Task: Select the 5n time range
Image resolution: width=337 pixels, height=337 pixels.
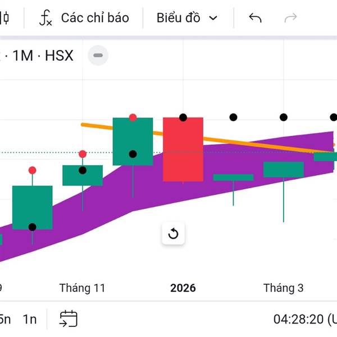Action: (4, 319)
